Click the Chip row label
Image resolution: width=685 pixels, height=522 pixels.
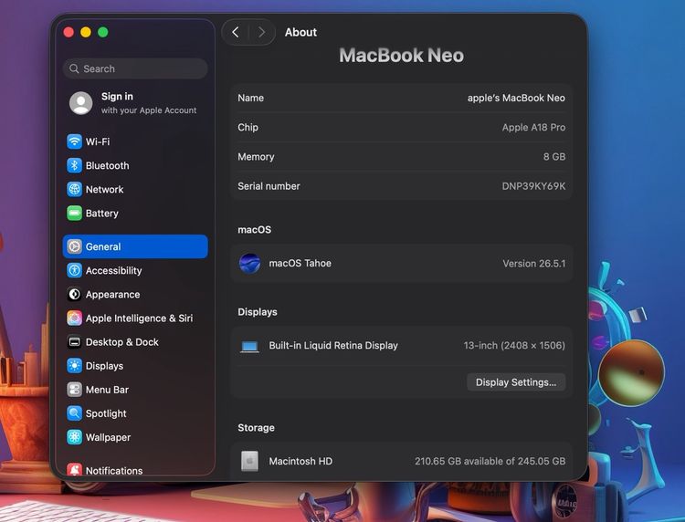coord(248,128)
